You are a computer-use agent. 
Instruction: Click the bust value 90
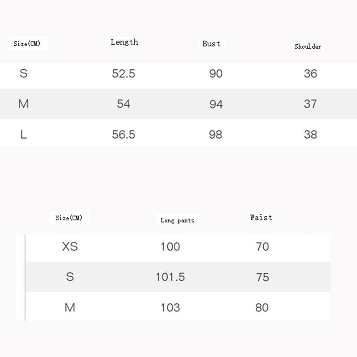pyautogui.click(x=216, y=74)
